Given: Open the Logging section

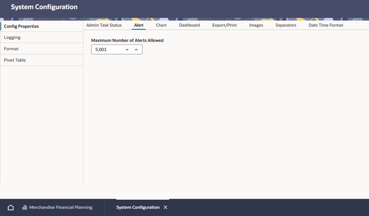Looking at the screenshot, I should pyautogui.click(x=42, y=37).
